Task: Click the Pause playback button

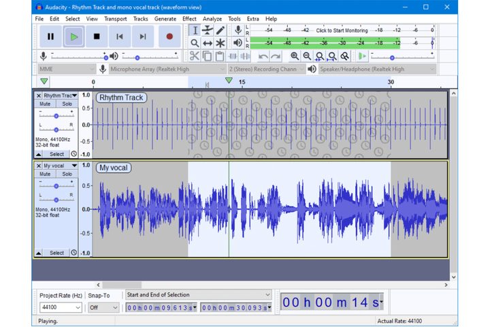Action: coord(50,36)
